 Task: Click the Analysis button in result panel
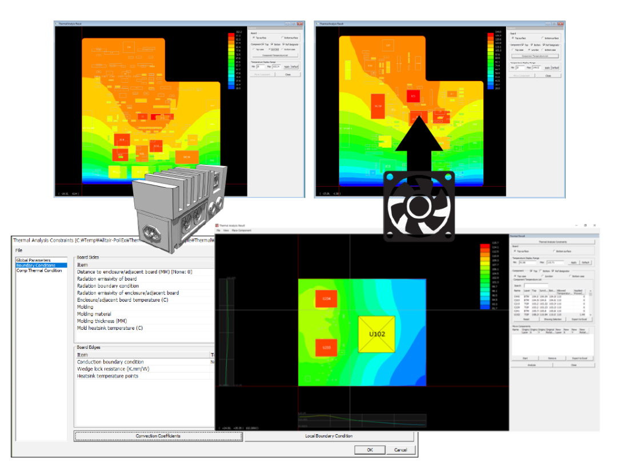click(532, 365)
